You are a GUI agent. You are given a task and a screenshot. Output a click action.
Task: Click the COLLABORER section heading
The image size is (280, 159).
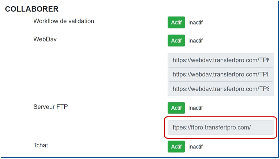[32, 9]
